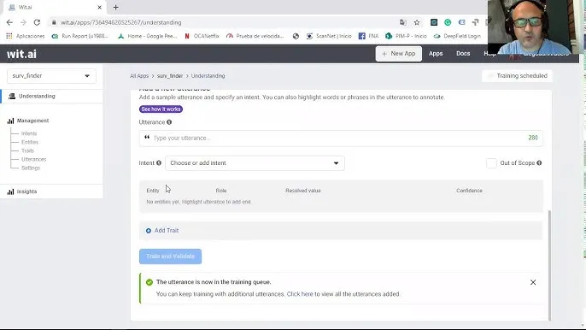Viewport: 586px width, 330px height.
Task: Click See how it works badge
Action: pyautogui.click(x=161, y=109)
